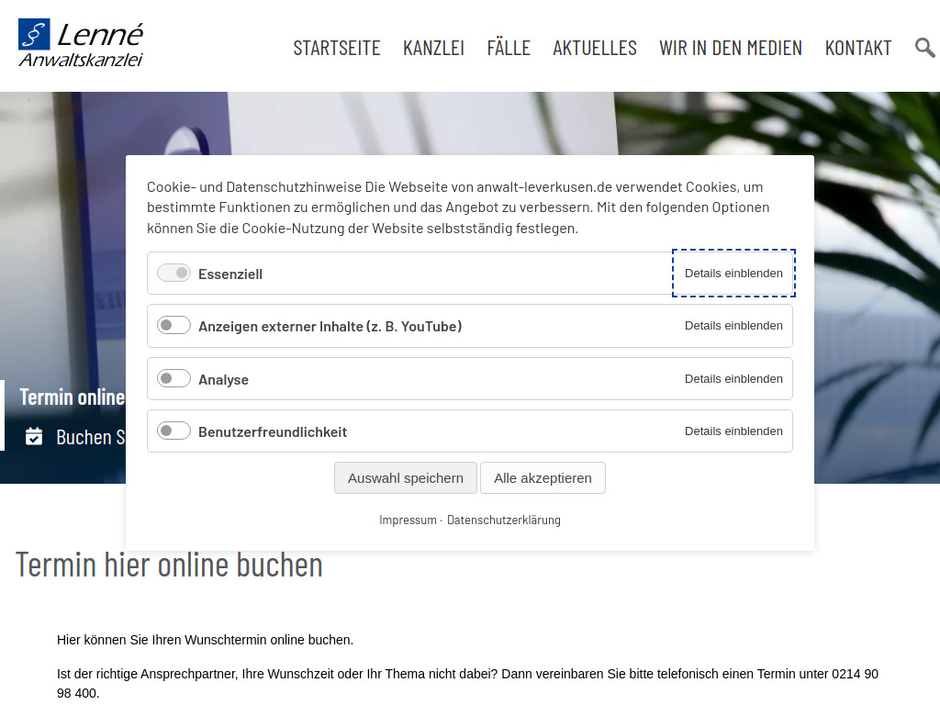Image resolution: width=940 pixels, height=705 pixels.
Task: Open the Startseite menu item
Action: 337,48
